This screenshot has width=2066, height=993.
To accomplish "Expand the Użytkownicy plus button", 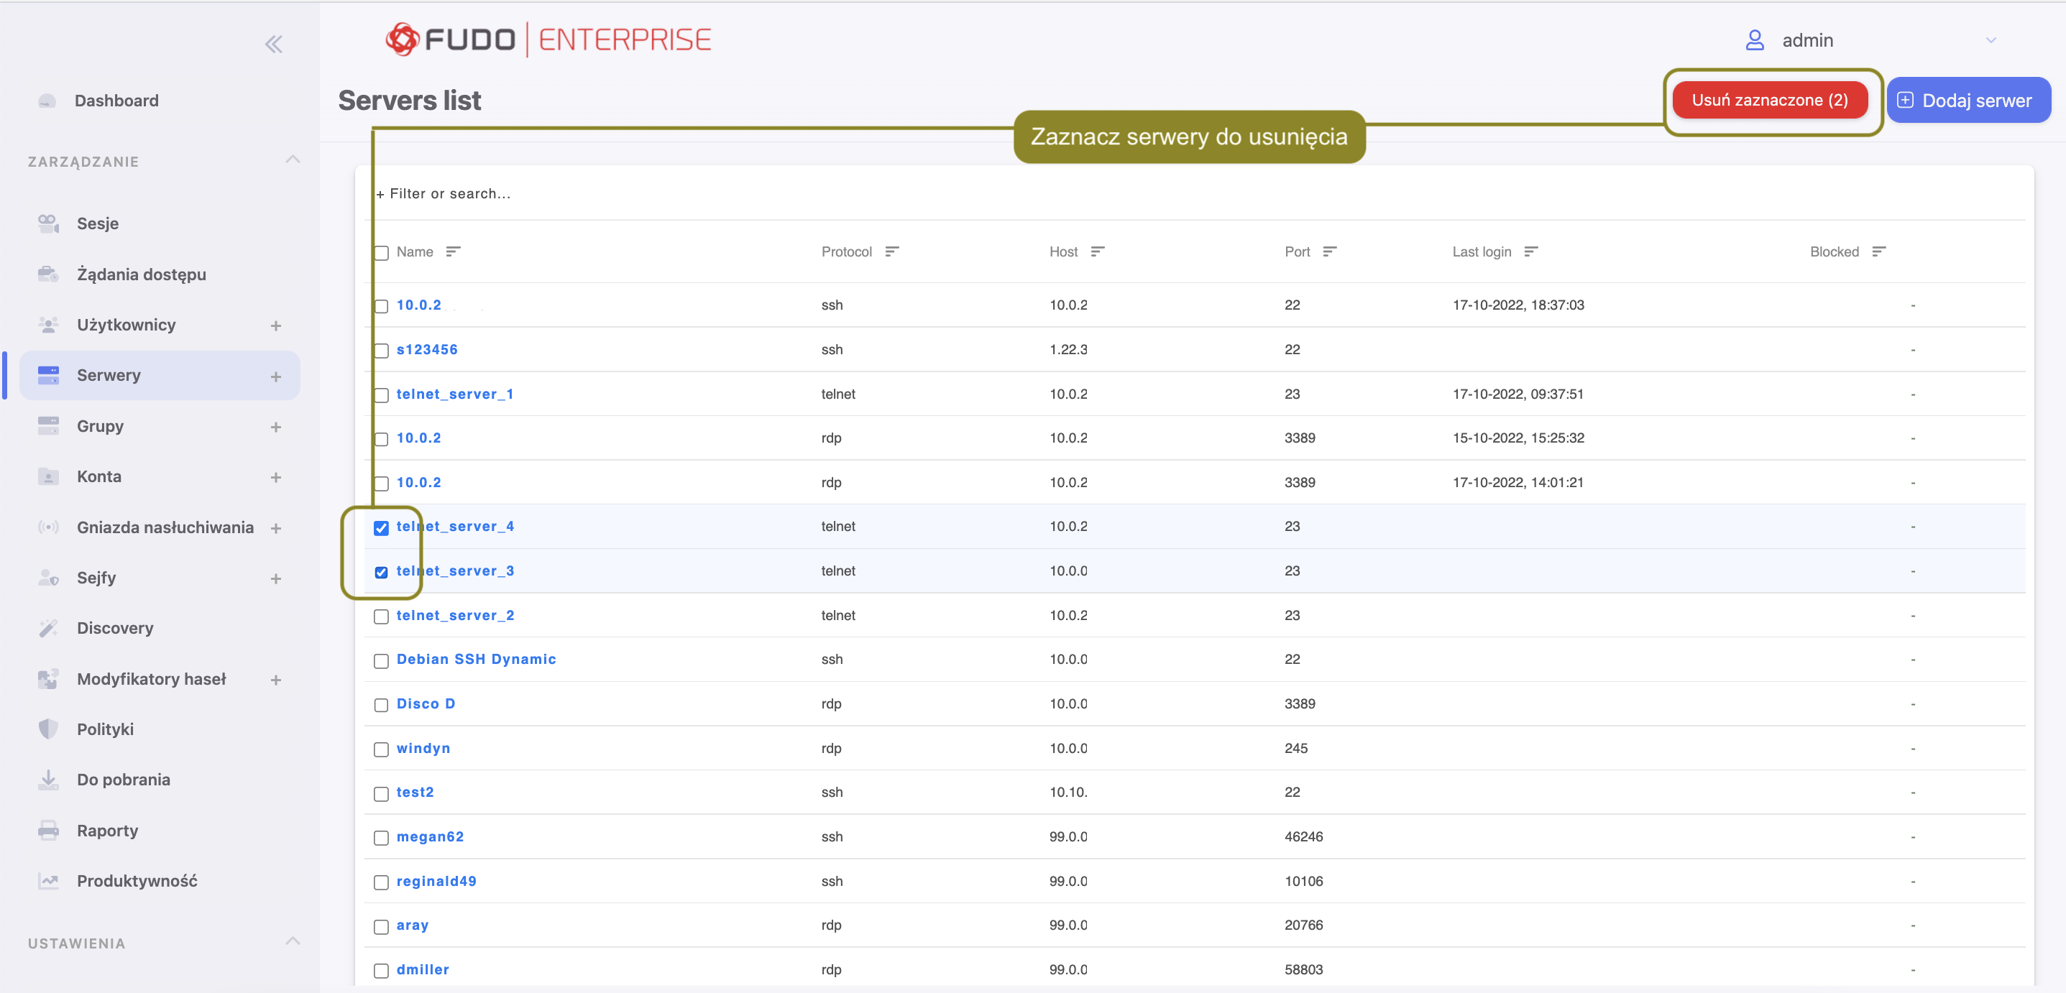I will [276, 325].
